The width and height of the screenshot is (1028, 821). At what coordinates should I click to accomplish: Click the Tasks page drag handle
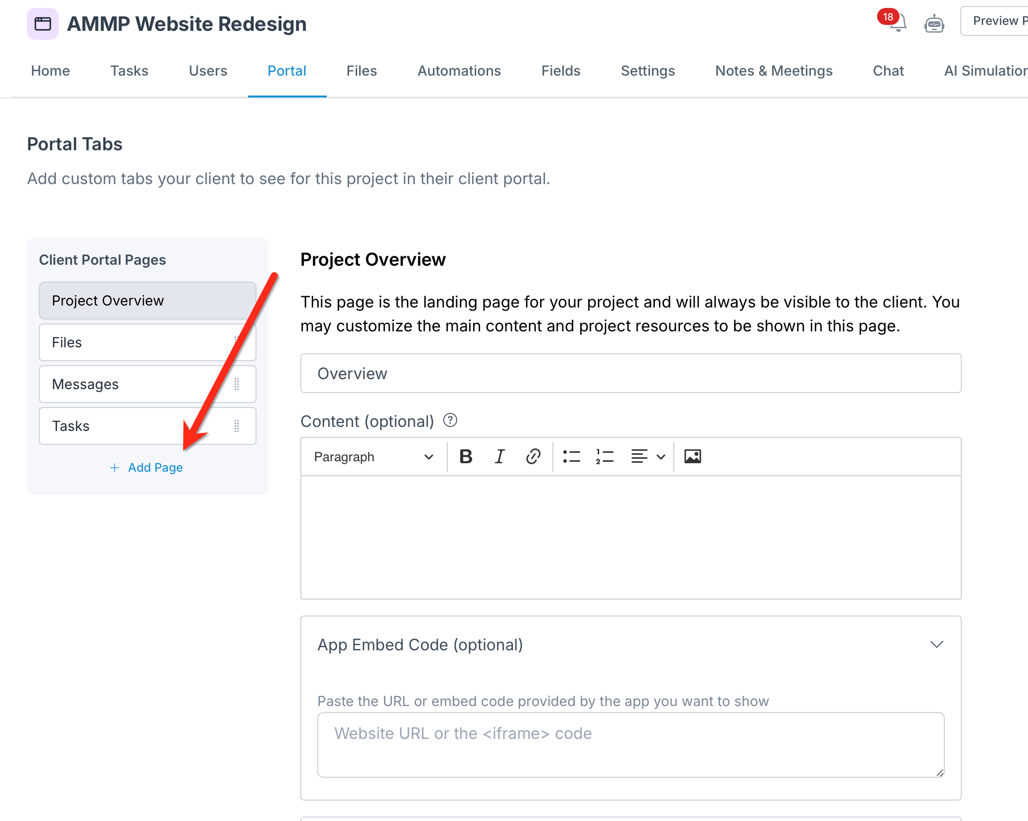(237, 426)
